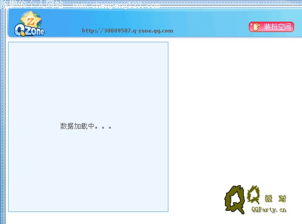The width and height of the screenshot is (302, 224).
Task: Click the Qzone star logo
Action: point(30,23)
